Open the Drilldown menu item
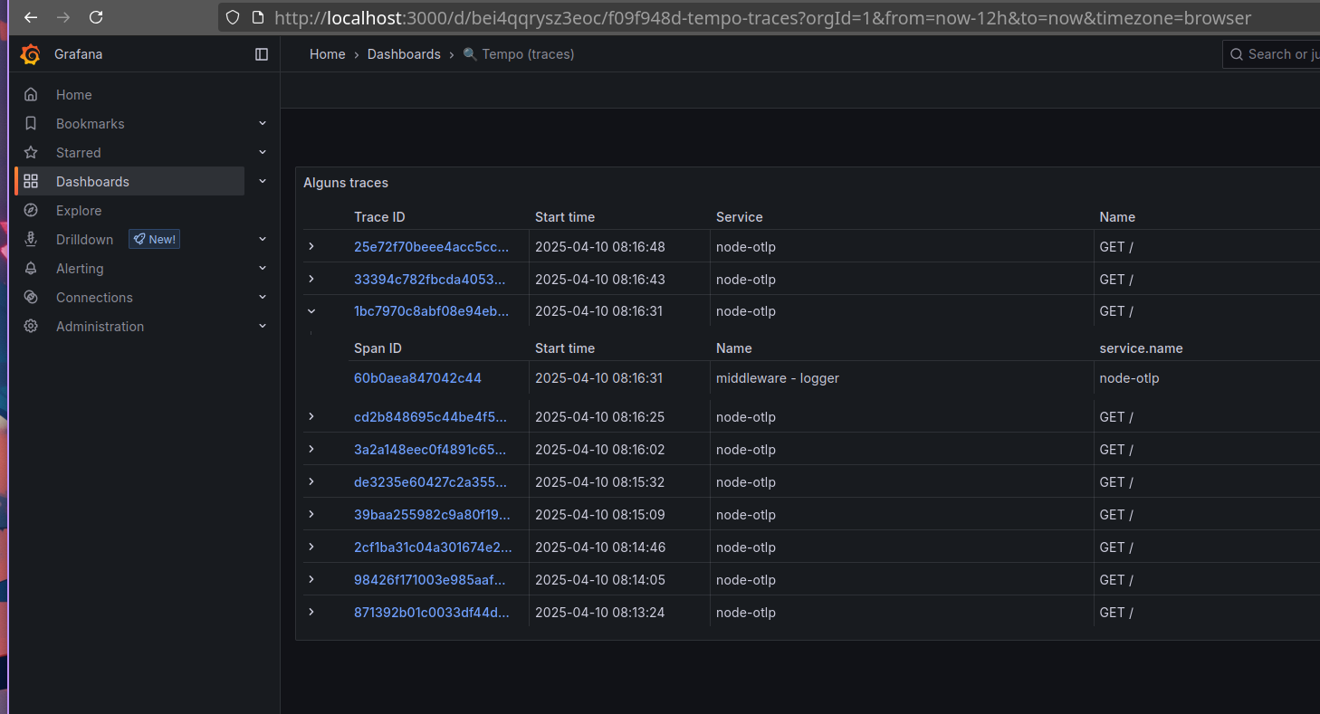Screen dimensions: 1320x714 [84, 240]
